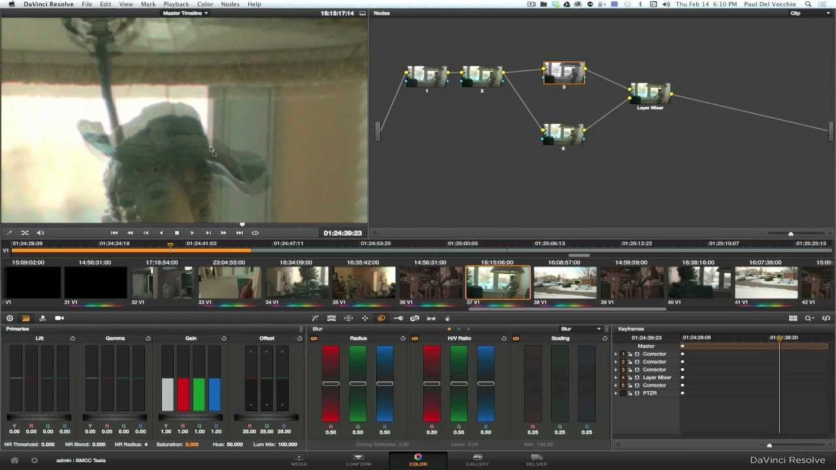Viewport: 836px width, 470px height.
Task: Open the Nodes menu
Action: (230, 4)
